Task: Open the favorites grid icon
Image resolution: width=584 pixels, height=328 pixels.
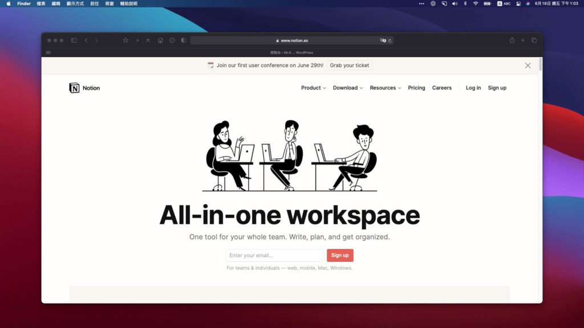Action: [x=48, y=52]
